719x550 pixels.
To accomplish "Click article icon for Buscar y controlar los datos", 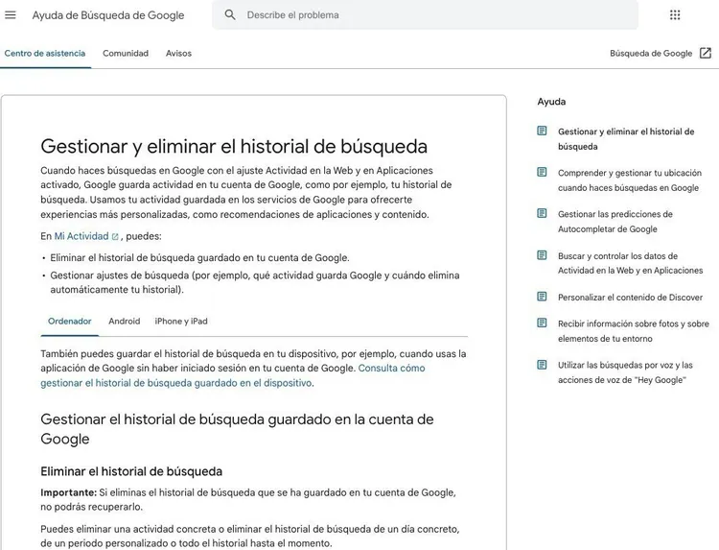I will 542,255.
